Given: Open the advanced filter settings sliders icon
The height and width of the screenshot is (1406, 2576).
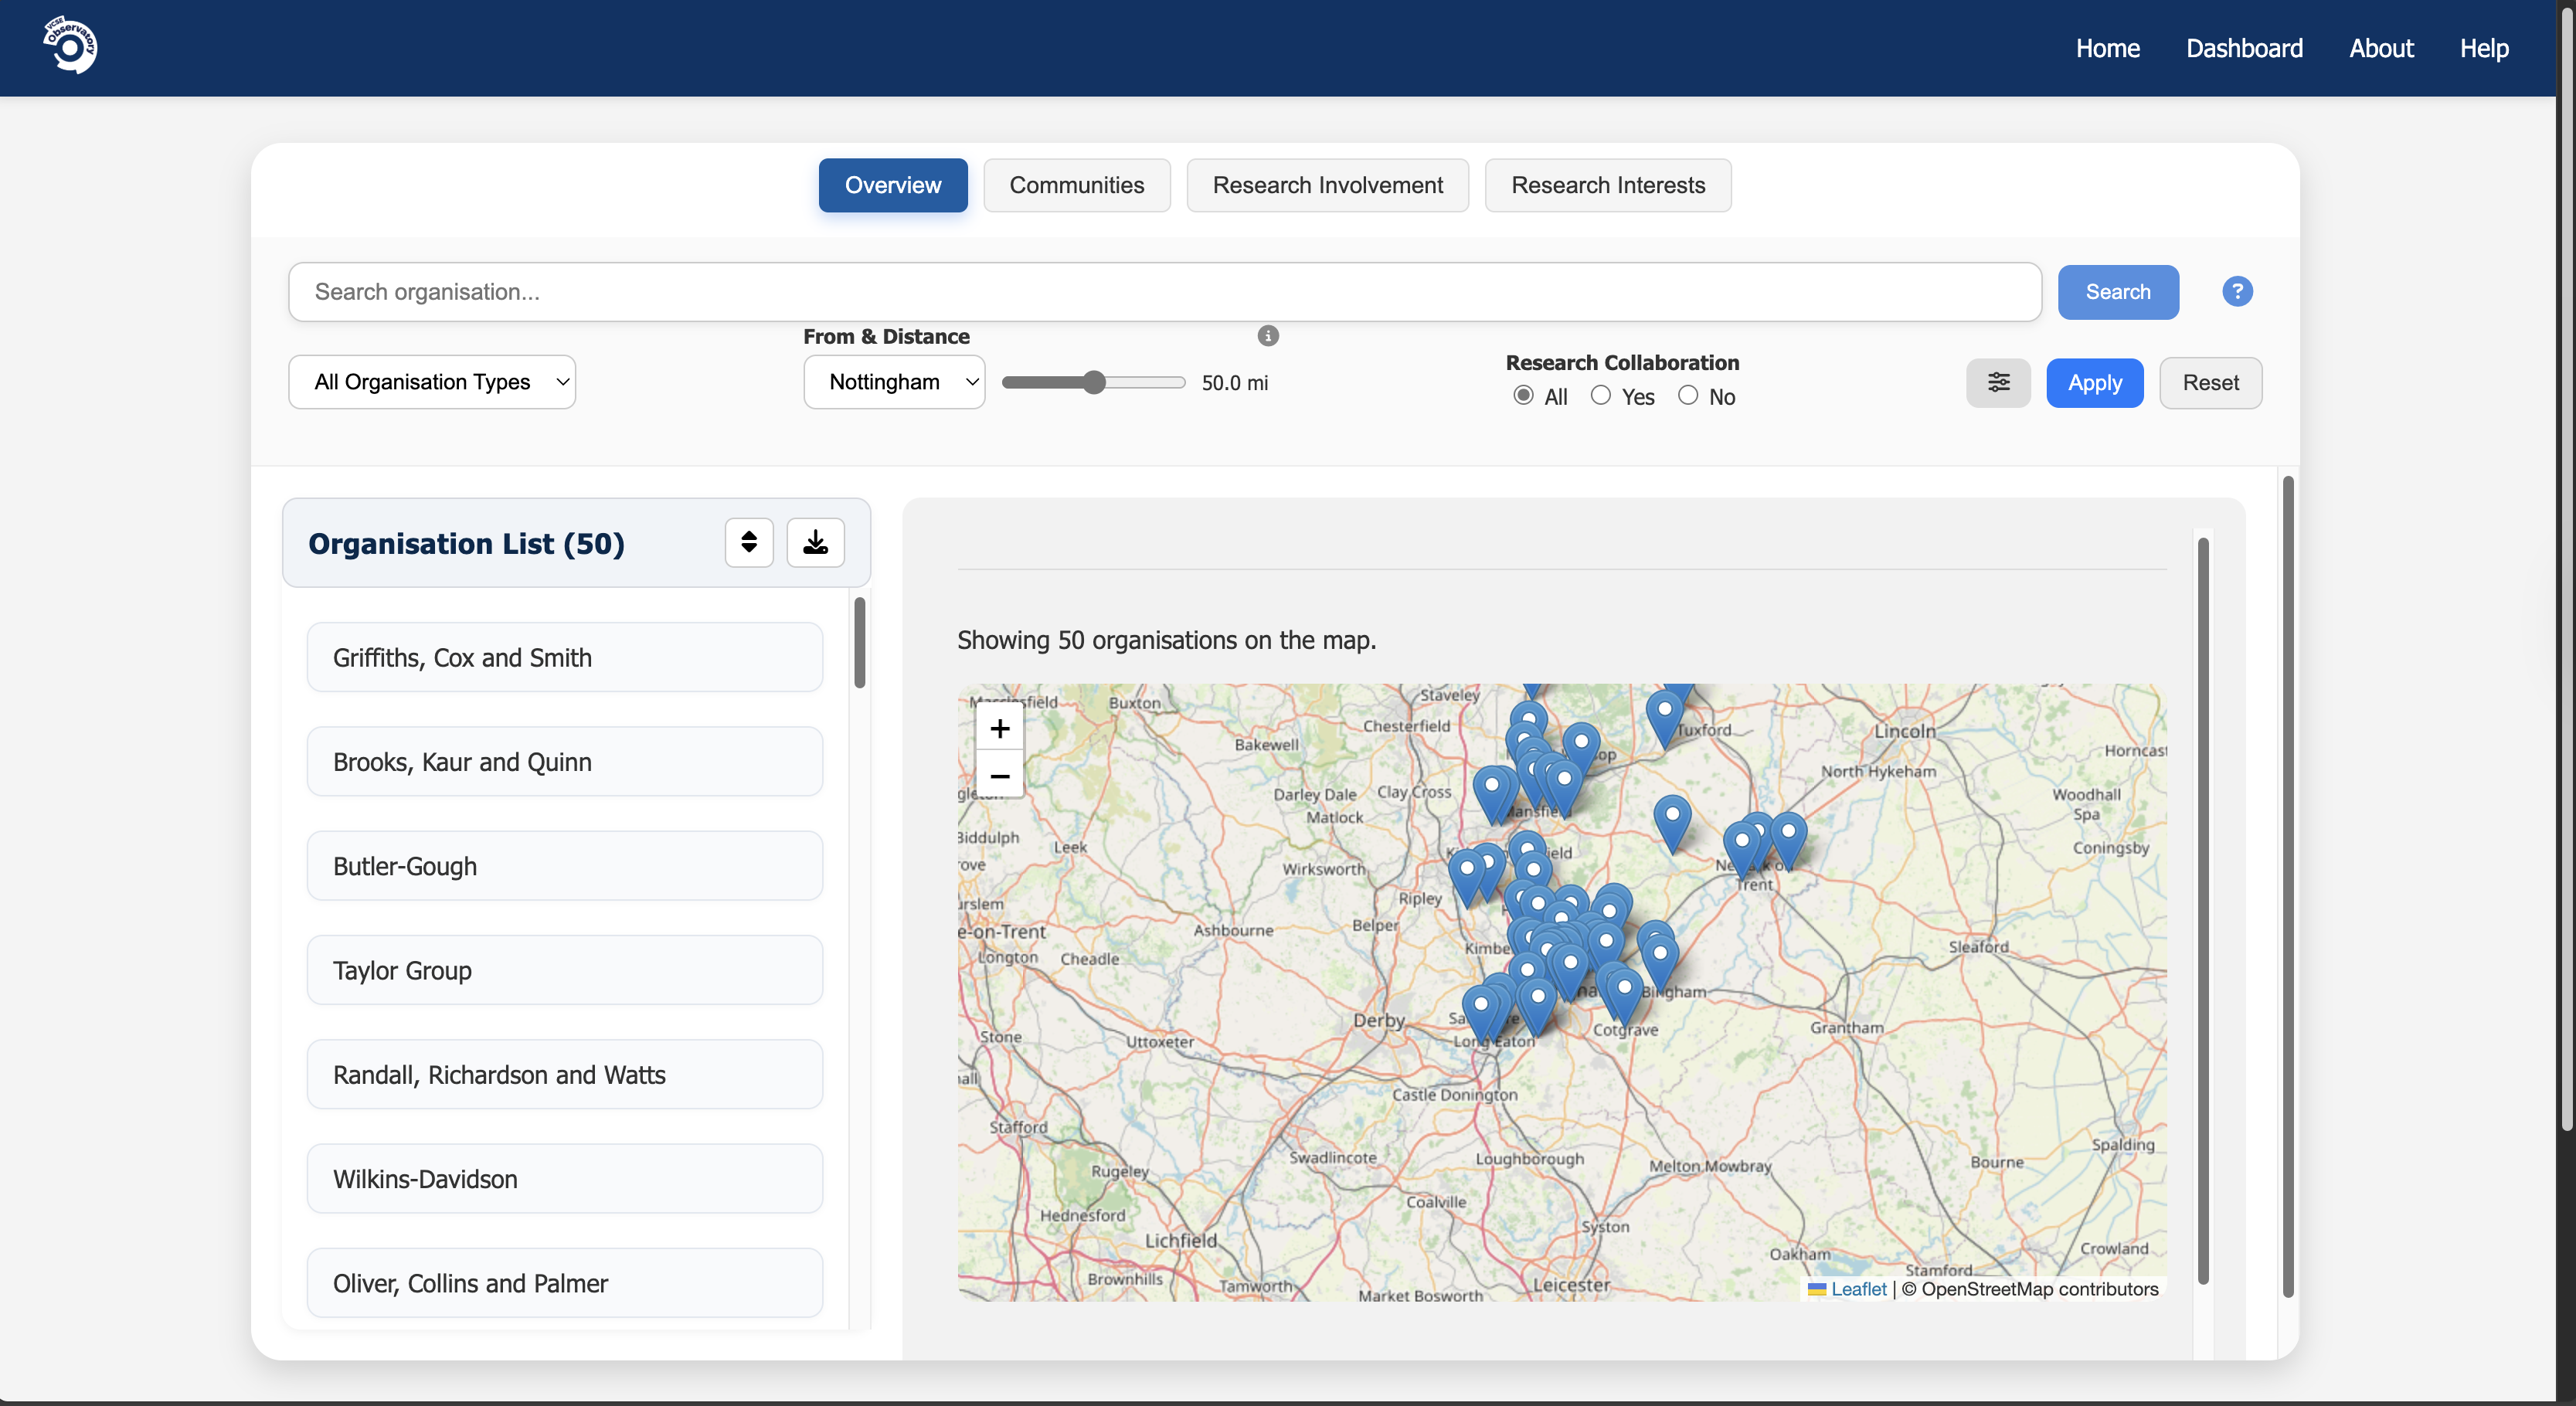Looking at the screenshot, I should point(1999,383).
